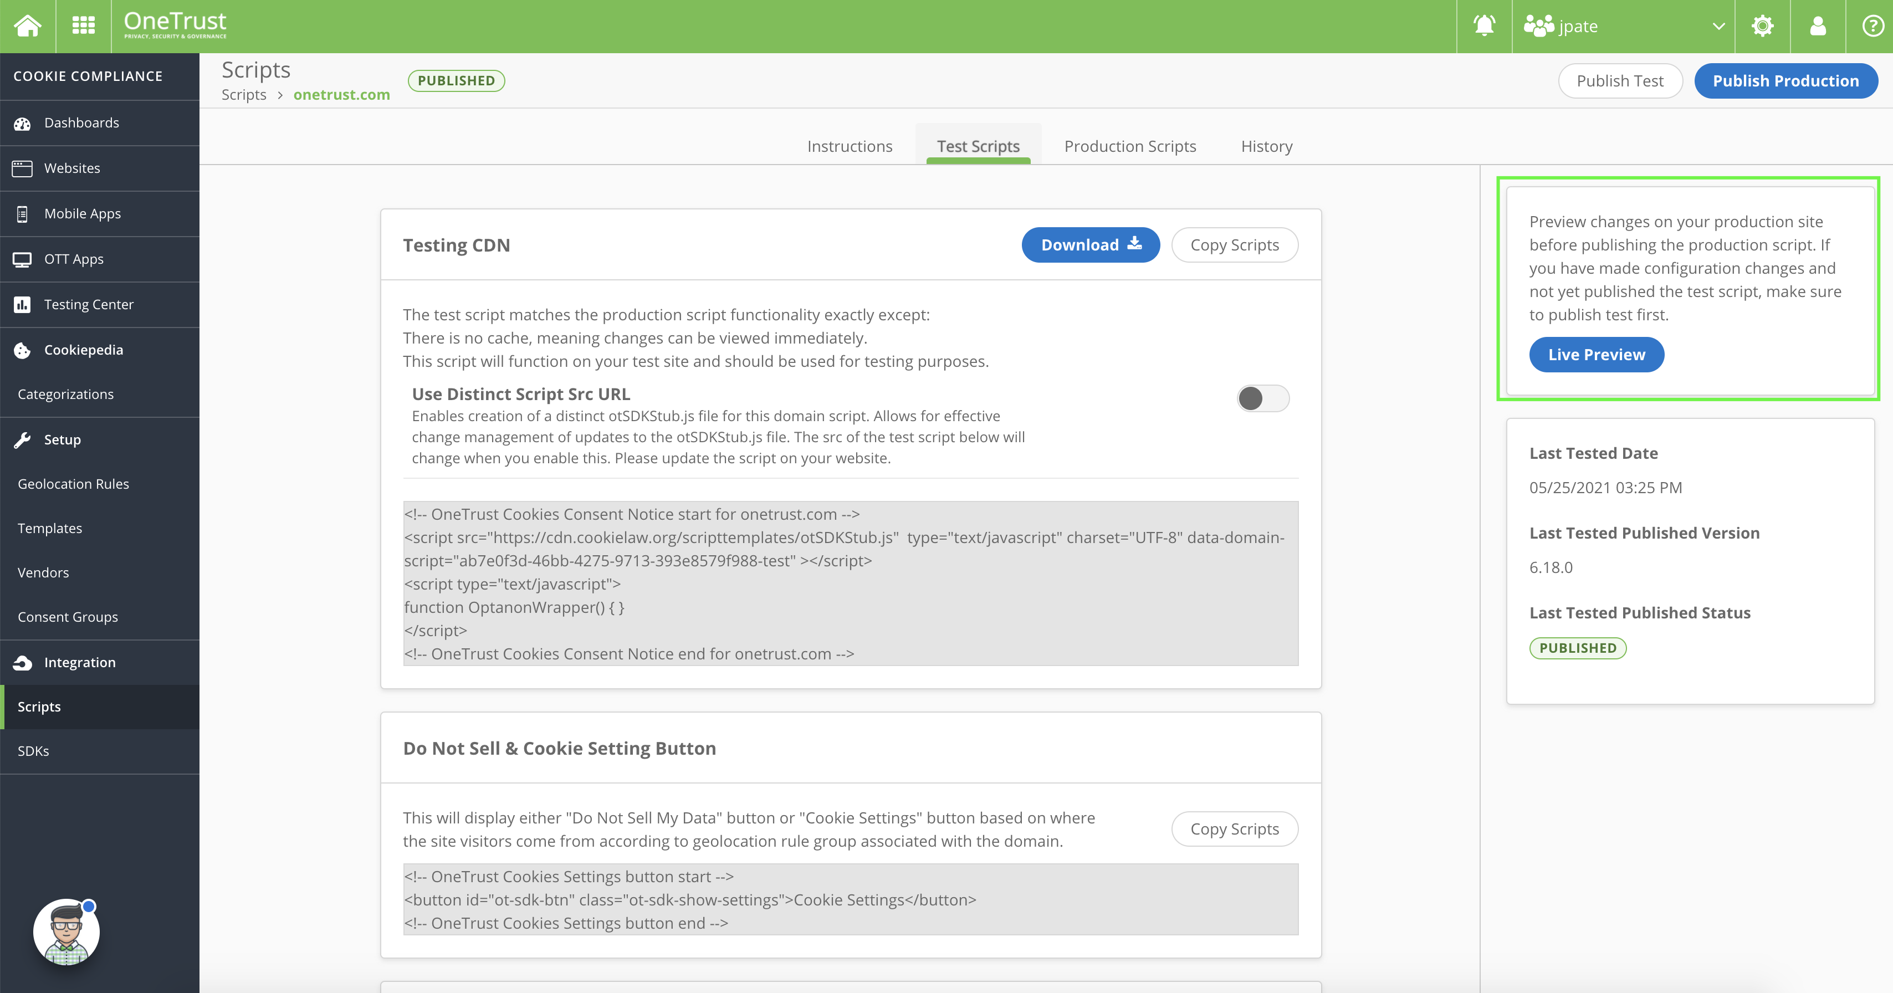Collapse the Integration sidebar section
Viewport: 1893px width, 993px height.
point(79,662)
